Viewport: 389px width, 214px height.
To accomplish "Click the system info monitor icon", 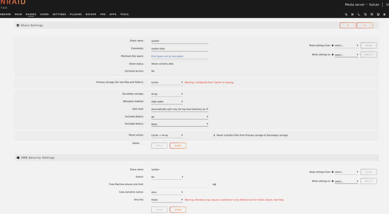I will coord(378,14).
